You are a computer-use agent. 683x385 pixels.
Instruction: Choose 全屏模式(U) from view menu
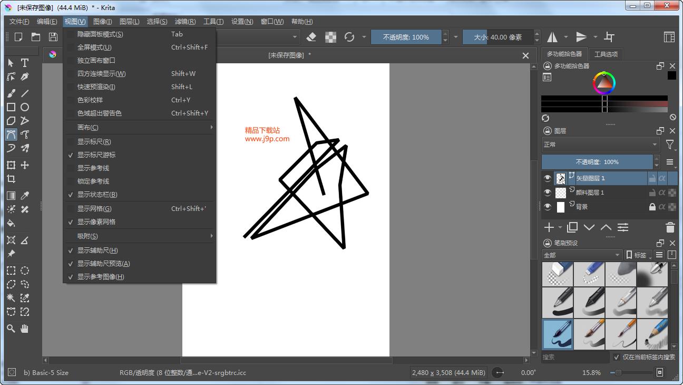[140, 47]
